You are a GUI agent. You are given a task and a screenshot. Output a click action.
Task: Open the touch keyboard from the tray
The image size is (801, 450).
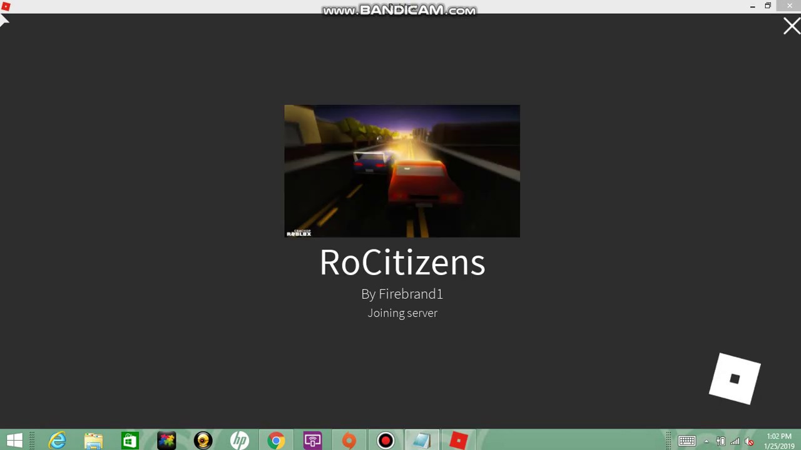click(x=687, y=441)
